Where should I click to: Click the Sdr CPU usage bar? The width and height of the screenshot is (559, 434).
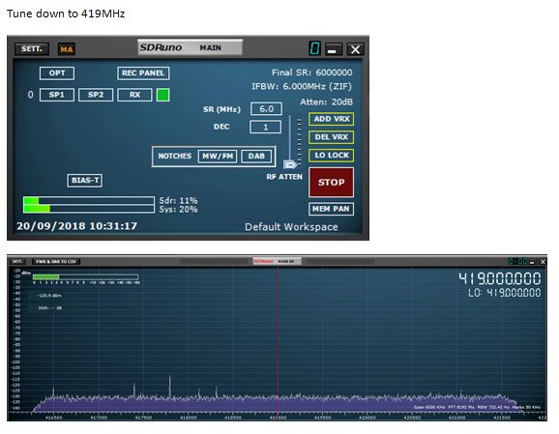tap(89, 200)
